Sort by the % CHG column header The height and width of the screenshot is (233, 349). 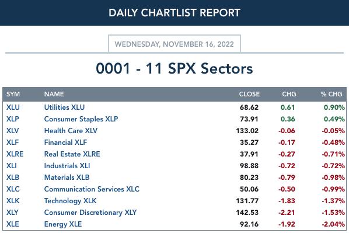pyautogui.click(x=331, y=94)
